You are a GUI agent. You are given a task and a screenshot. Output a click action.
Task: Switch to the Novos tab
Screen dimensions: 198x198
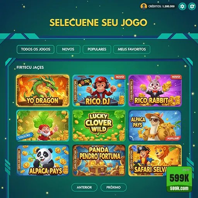point(68,49)
